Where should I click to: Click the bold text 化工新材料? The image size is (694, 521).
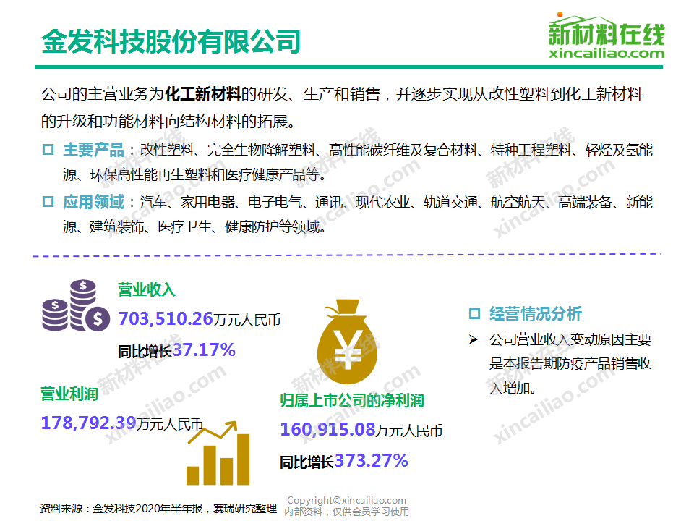coord(202,94)
